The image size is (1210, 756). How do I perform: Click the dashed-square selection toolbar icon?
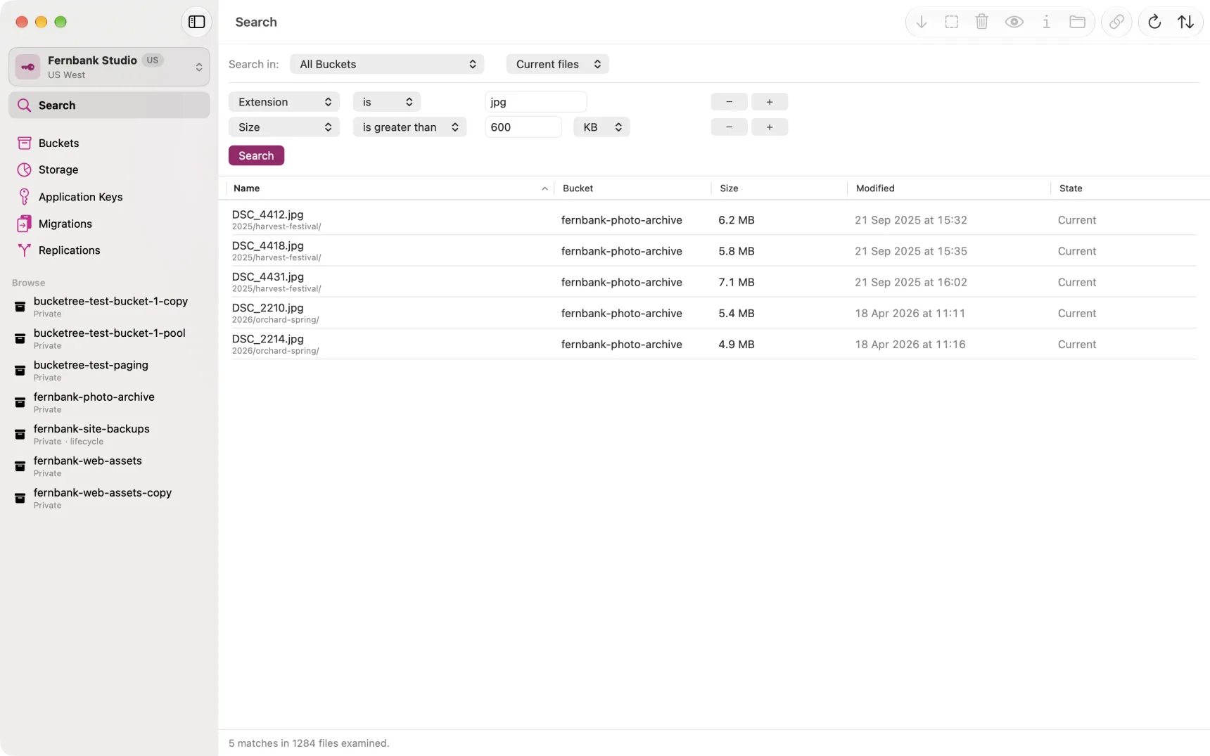tap(951, 22)
